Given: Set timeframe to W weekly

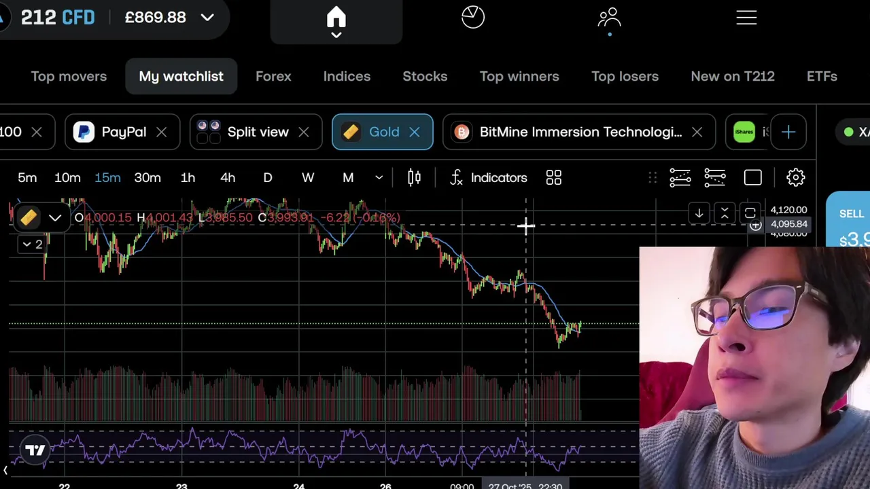Looking at the screenshot, I should pos(308,178).
